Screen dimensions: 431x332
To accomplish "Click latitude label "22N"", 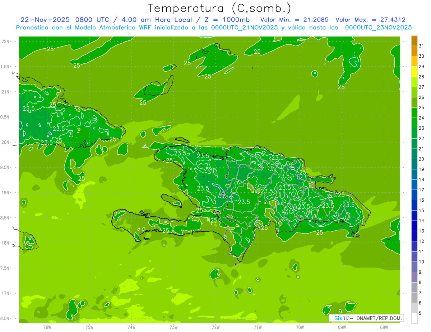I will (5, 42).
